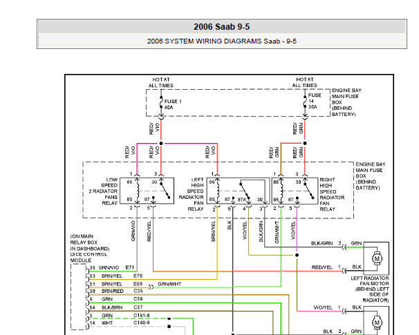419x335 pixels.
Task: Click 'HOT AT ALL TIMES' above Fuse 1
Action: click(161, 82)
